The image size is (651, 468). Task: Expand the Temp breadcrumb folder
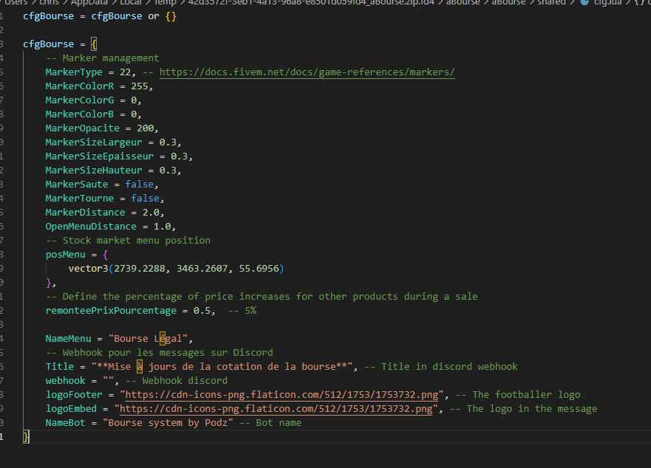click(x=166, y=2)
